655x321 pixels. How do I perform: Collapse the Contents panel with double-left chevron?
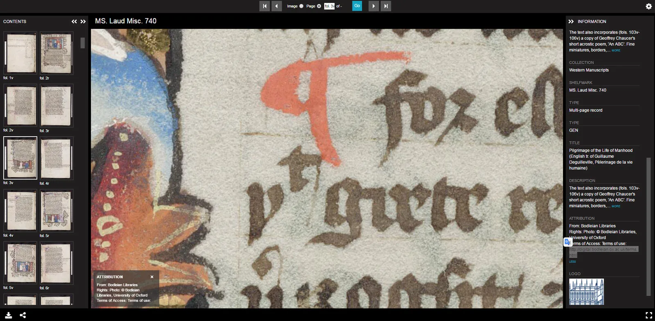pyautogui.click(x=74, y=22)
